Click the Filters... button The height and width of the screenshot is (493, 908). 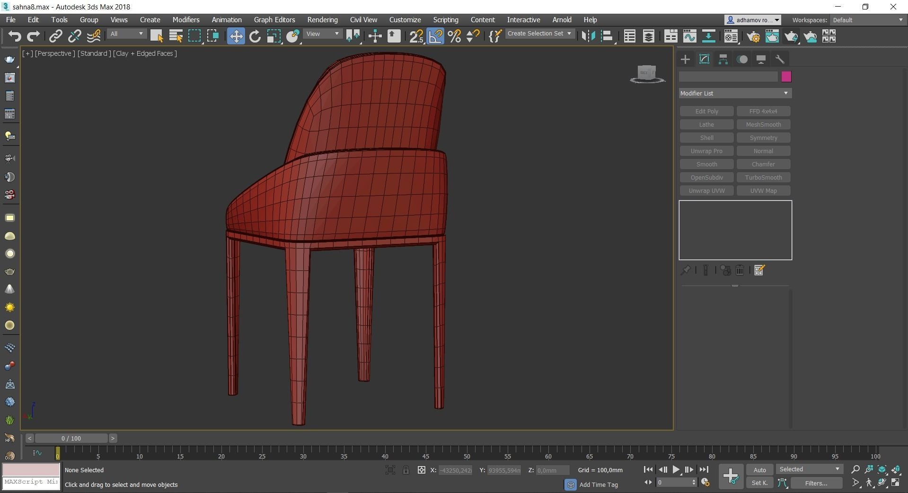pos(816,483)
